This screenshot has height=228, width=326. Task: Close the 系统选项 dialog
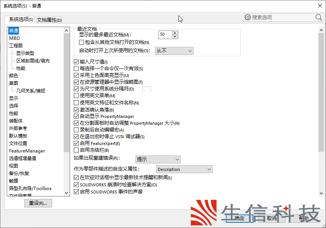(320, 6)
